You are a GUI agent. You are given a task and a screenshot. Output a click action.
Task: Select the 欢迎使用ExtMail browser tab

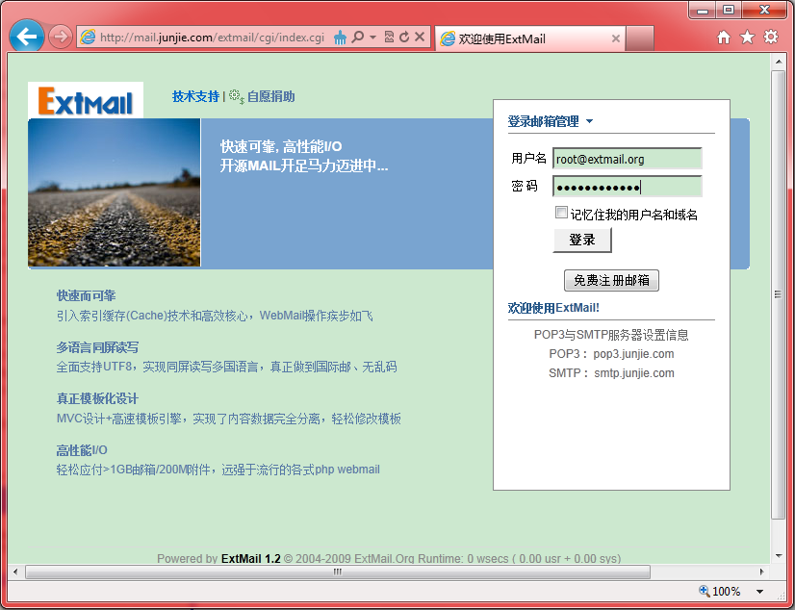click(529, 38)
